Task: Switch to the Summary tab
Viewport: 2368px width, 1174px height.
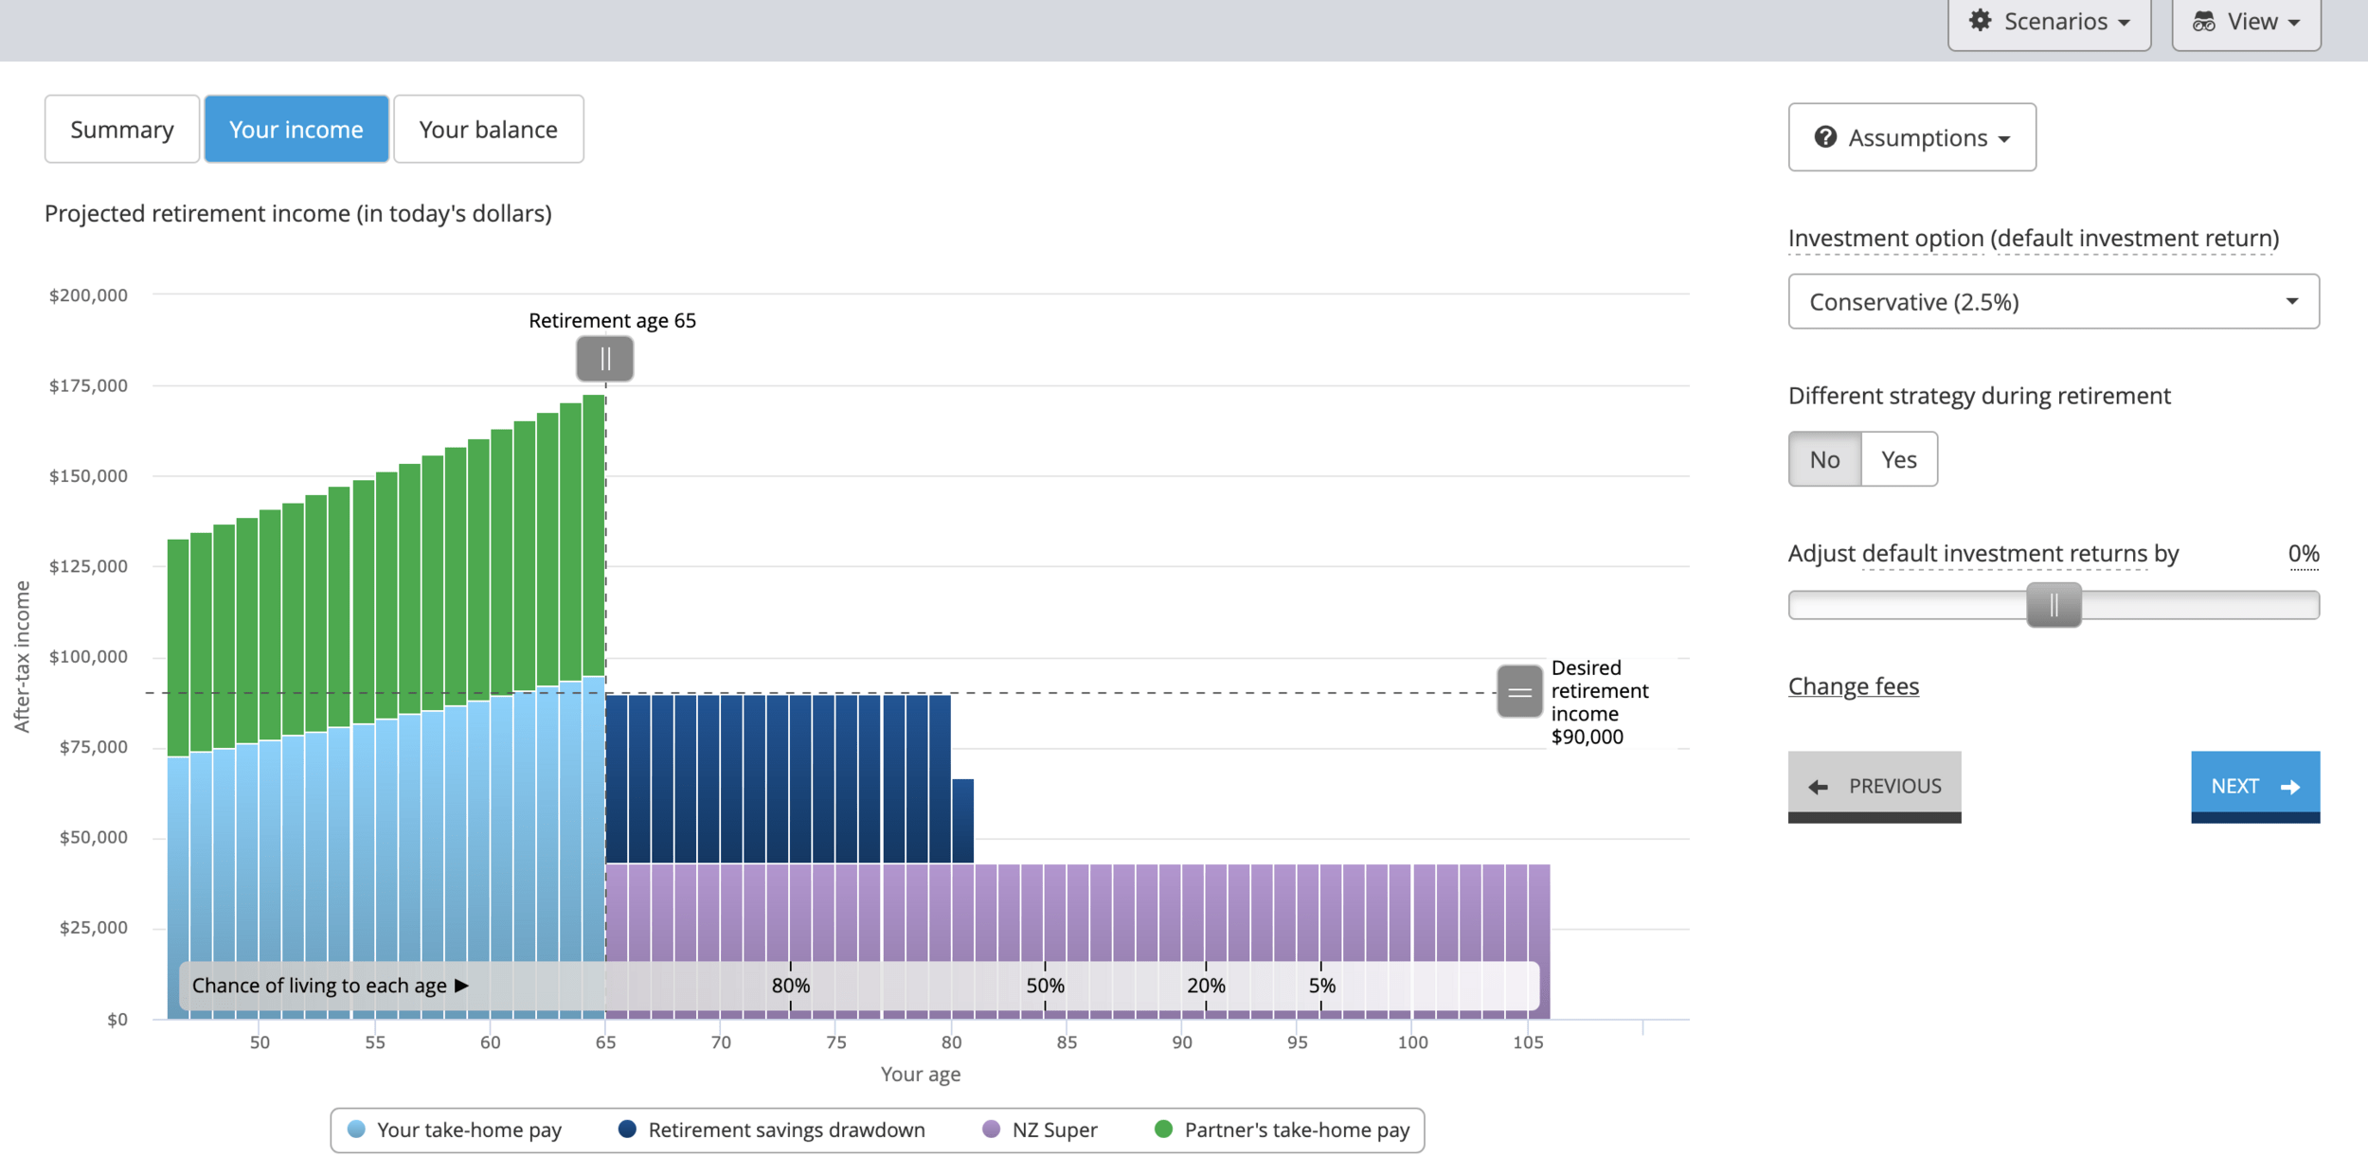Action: pyautogui.click(x=122, y=130)
